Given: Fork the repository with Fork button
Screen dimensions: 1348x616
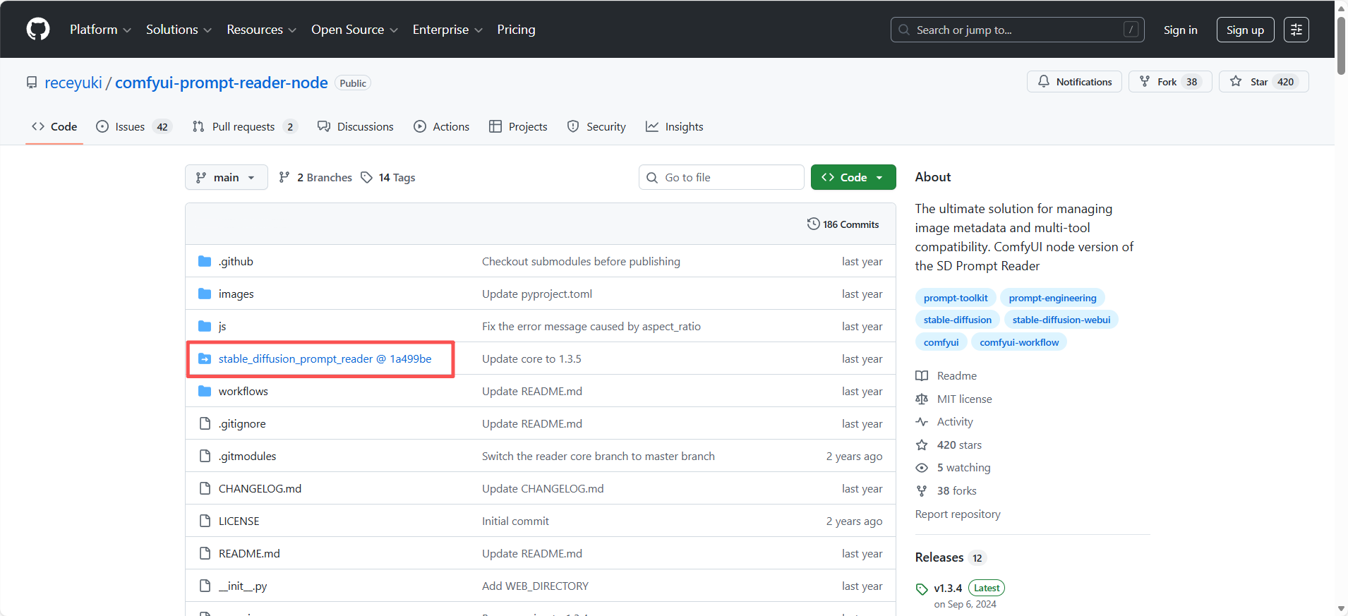Looking at the screenshot, I should pyautogui.click(x=1169, y=82).
